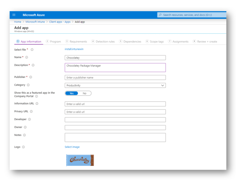Open the Category dropdown showing Productivity
236x180 pixels.
click(115, 85)
